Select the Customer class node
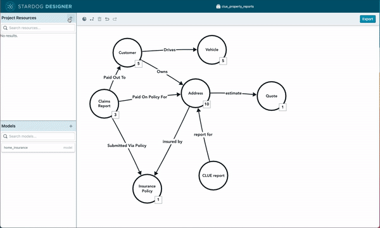 127,53
